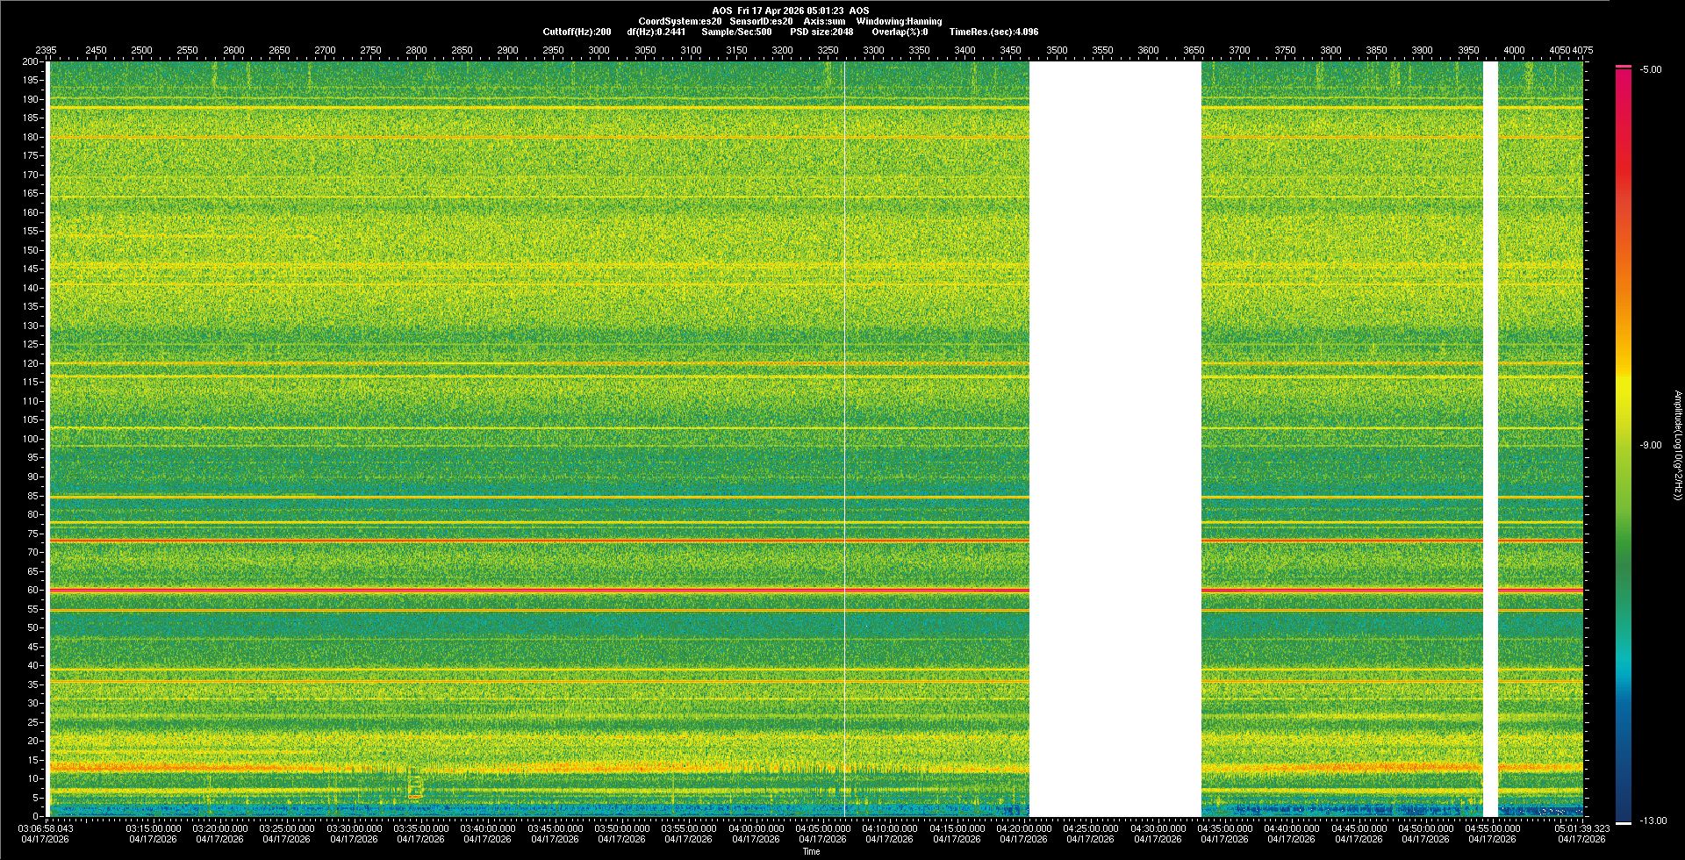Click the 3000 tick on top axis
The image size is (1685, 860).
pos(599,50)
